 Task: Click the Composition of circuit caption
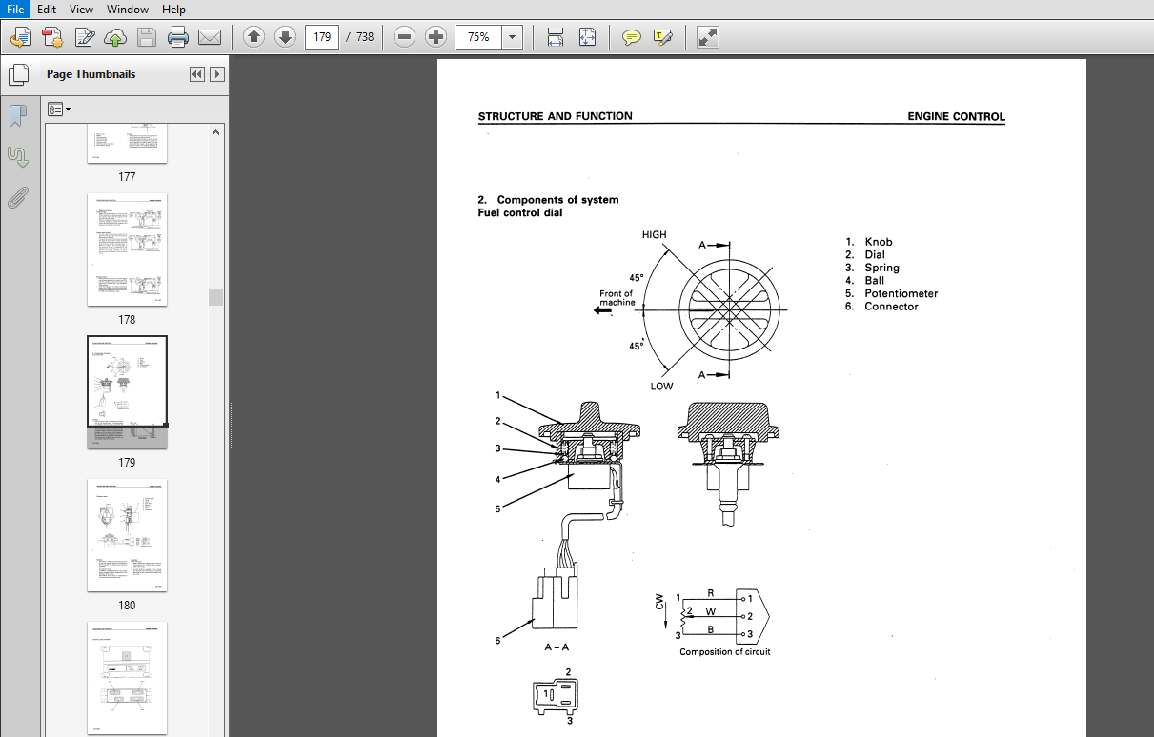point(725,652)
